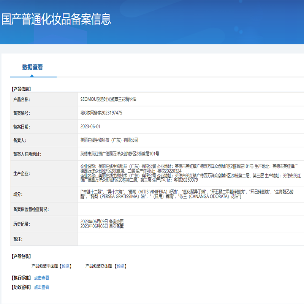This screenshot has width=304, height=304.
Task: Open the 产品包装平面图 预览 link
Action: point(68,266)
